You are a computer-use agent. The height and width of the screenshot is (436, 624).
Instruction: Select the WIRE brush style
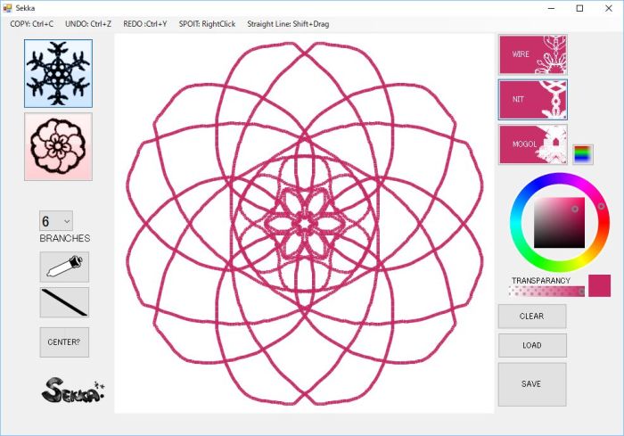[532, 54]
